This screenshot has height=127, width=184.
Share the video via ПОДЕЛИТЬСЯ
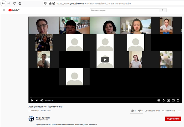(x=152, y=111)
